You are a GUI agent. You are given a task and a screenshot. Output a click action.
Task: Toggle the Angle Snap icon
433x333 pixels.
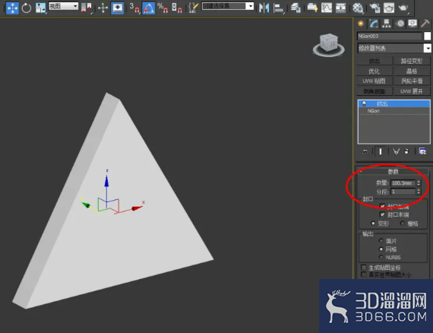(x=148, y=8)
